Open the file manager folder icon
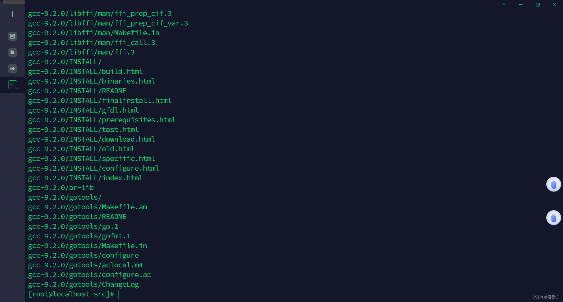 point(12,52)
